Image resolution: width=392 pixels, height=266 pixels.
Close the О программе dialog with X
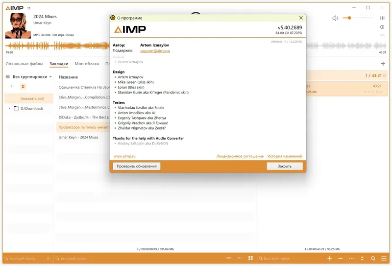pos(301,18)
